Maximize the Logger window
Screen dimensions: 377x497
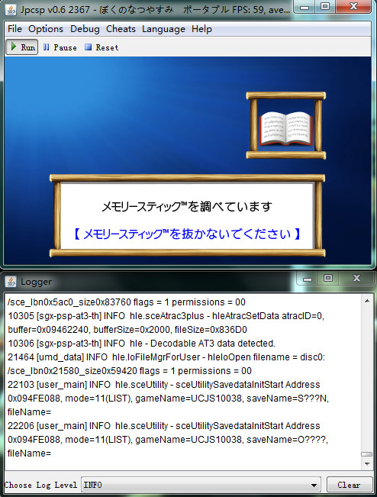328,278
